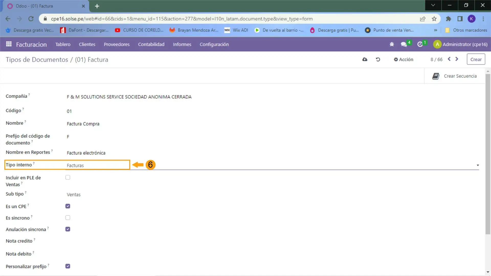
Task: Open Brayan Mendoza Ar... bookmark
Action: point(194,30)
